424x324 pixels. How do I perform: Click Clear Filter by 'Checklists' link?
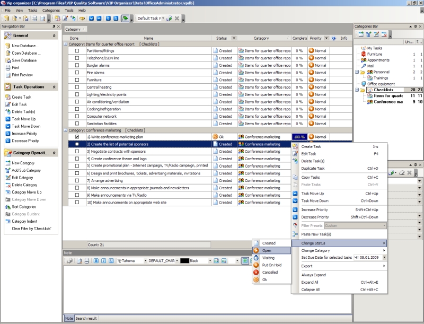pyautogui.click(x=31, y=229)
